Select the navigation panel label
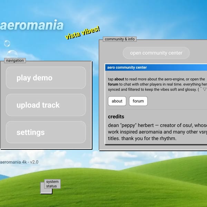Image resolution: width=207 pixels, height=207 pixels. tap(15, 60)
